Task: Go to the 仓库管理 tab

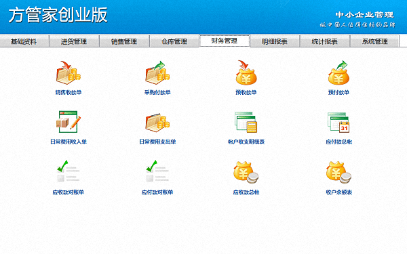Action: (x=174, y=41)
